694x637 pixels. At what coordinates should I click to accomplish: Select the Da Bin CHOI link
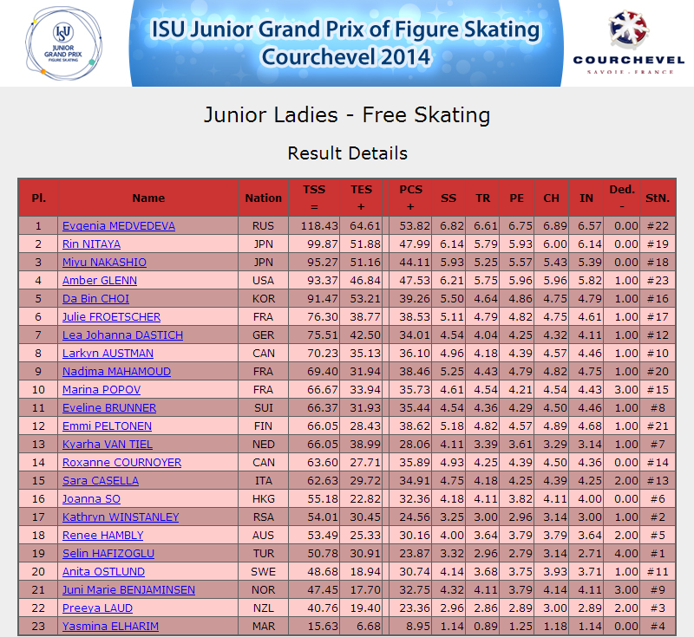click(x=95, y=299)
